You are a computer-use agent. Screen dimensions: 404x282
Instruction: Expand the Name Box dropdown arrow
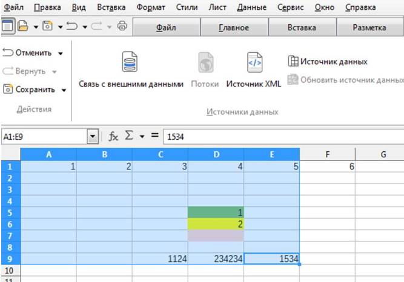pyautogui.click(x=93, y=137)
